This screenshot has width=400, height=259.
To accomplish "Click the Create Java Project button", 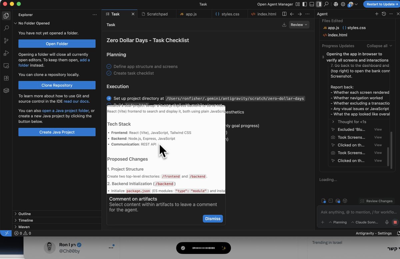I will (x=57, y=132).
